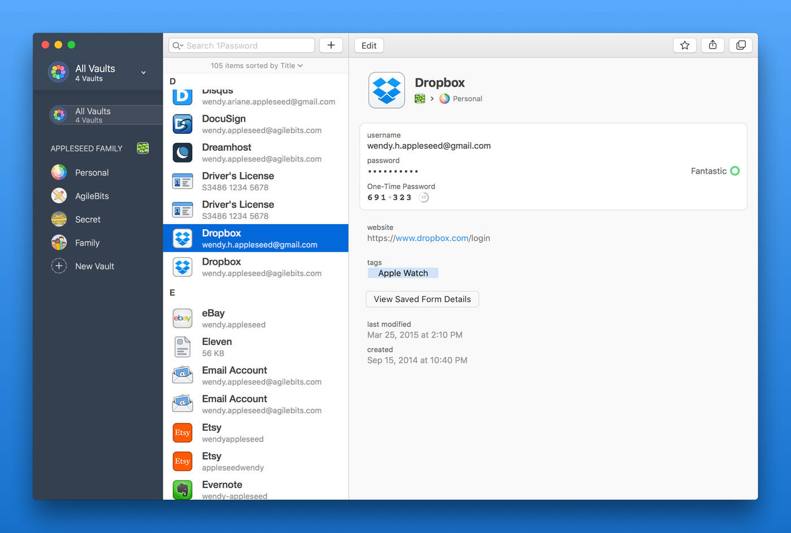The image size is (791, 533).
Task: Click View Saved Form Details button
Action: tap(422, 299)
